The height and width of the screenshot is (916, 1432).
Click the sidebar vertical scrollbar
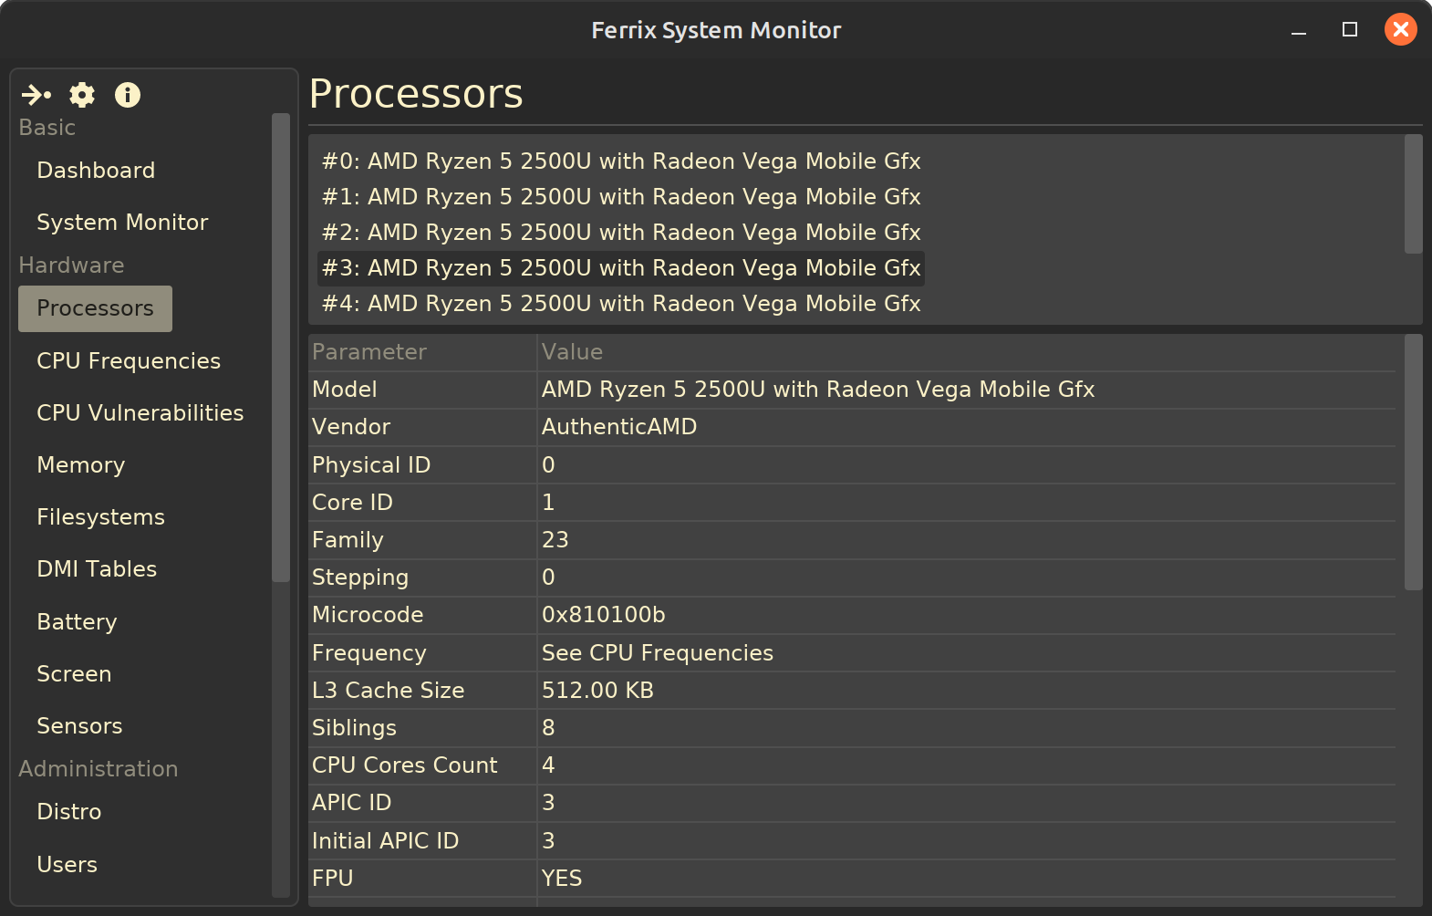tap(280, 347)
